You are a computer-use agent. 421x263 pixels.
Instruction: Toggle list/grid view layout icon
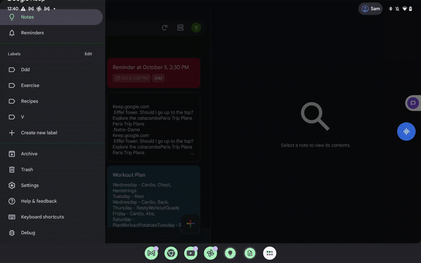click(180, 27)
